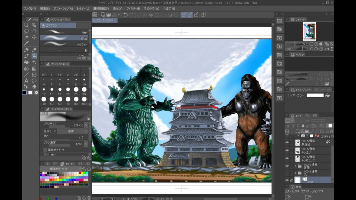The height and width of the screenshot is (200, 356).
Task: Select the Zoom magnifier tool
Action: click(26, 25)
